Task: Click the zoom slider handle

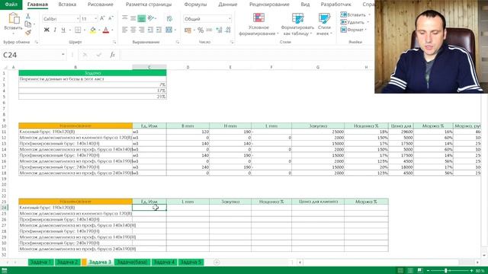Action: coord(445,271)
